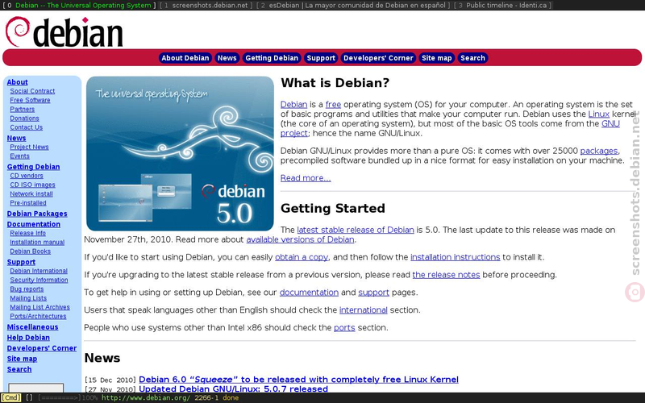Viewport: 645px width, 403px height.
Task: Open the Debian Books sidebar link
Action: coord(31,251)
